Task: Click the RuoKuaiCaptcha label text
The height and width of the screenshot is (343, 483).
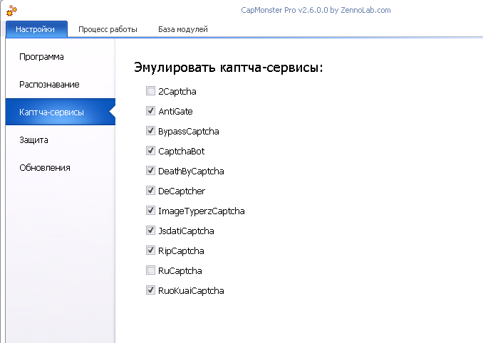Action: click(191, 291)
